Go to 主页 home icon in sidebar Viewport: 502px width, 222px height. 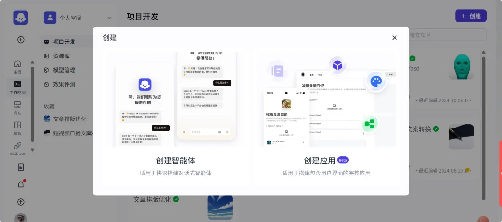(18, 63)
